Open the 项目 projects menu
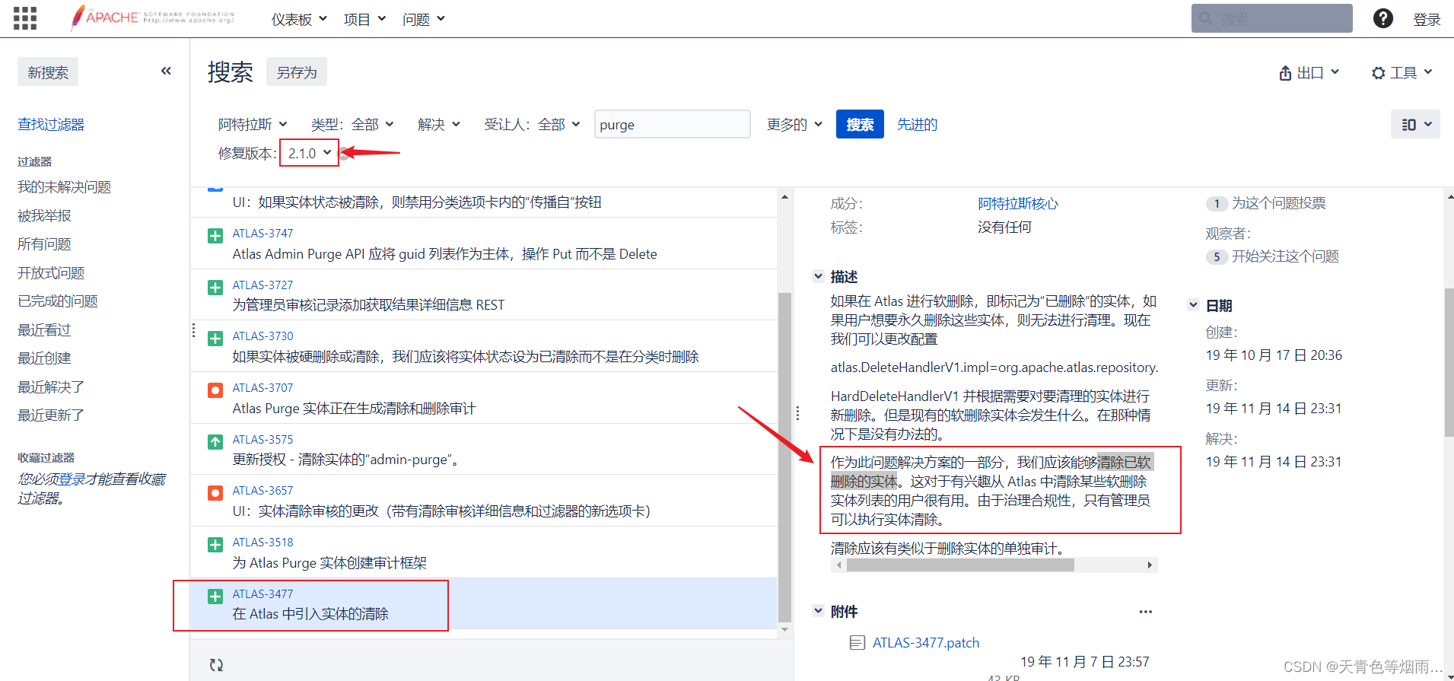This screenshot has height=681, width=1454. [x=364, y=19]
